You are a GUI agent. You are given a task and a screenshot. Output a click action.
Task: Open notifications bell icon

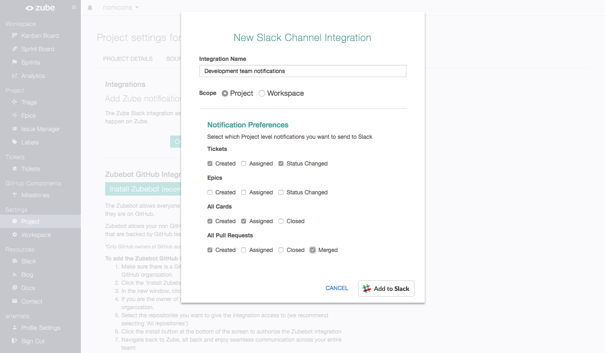pyautogui.click(x=90, y=8)
